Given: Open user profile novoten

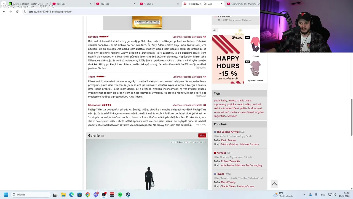Looking at the screenshot, I should (93, 37).
